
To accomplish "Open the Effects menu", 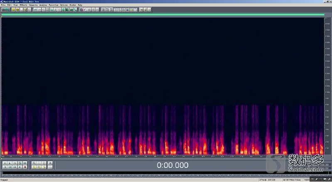I will click(x=23, y=5).
